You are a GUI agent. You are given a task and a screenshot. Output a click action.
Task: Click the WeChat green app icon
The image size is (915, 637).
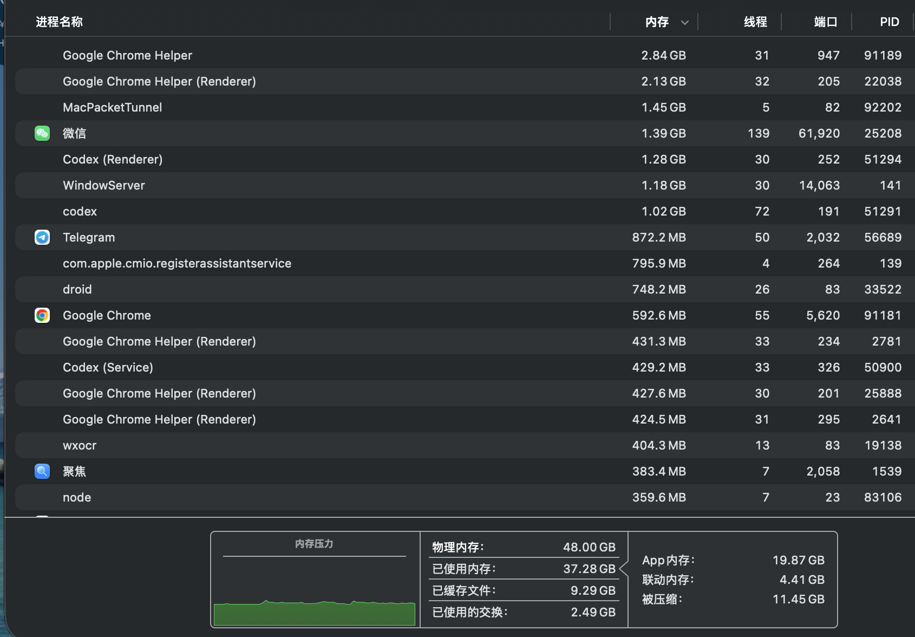(42, 133)
